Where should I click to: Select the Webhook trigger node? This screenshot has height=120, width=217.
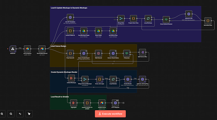pos(13,49)
